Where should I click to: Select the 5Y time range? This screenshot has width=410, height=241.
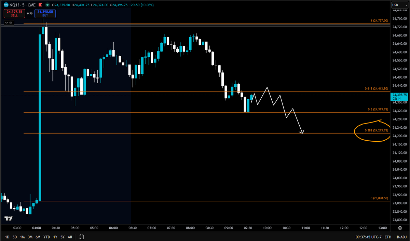[x=63, y=237]
